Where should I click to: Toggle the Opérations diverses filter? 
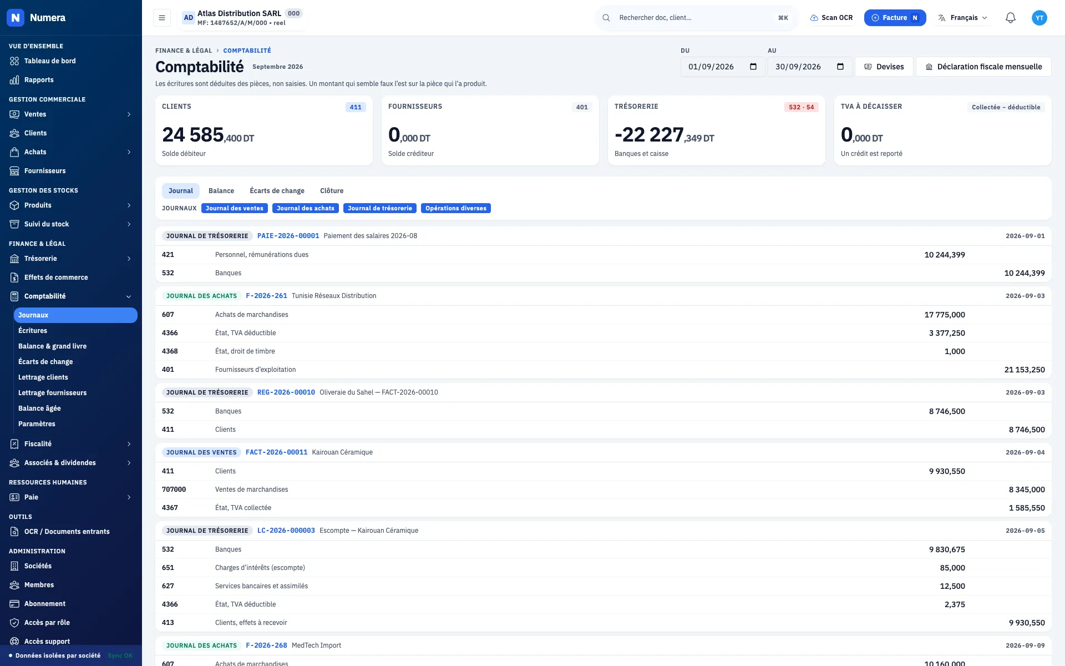456,208
